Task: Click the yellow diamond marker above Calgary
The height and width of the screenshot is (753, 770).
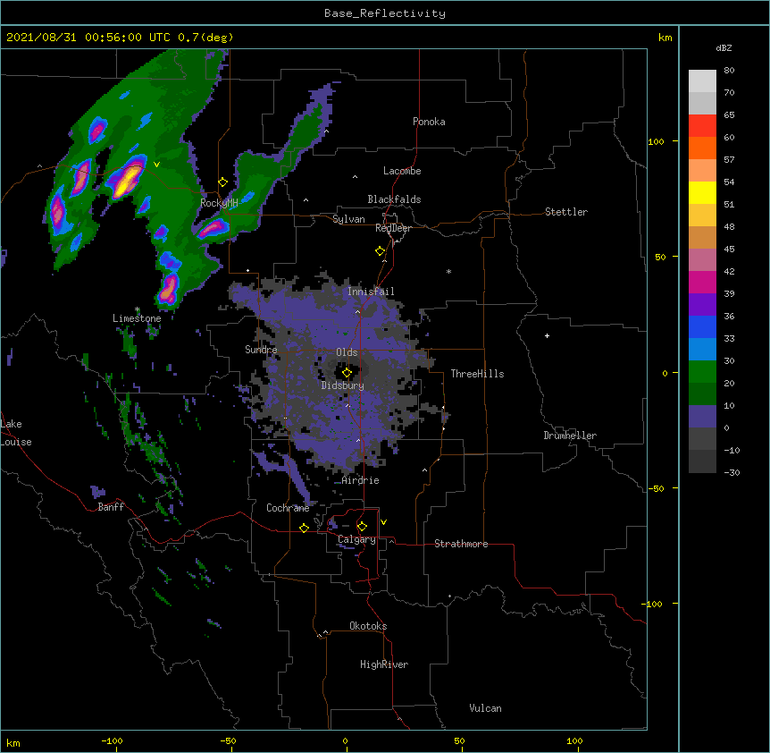Action: point(362,527)
